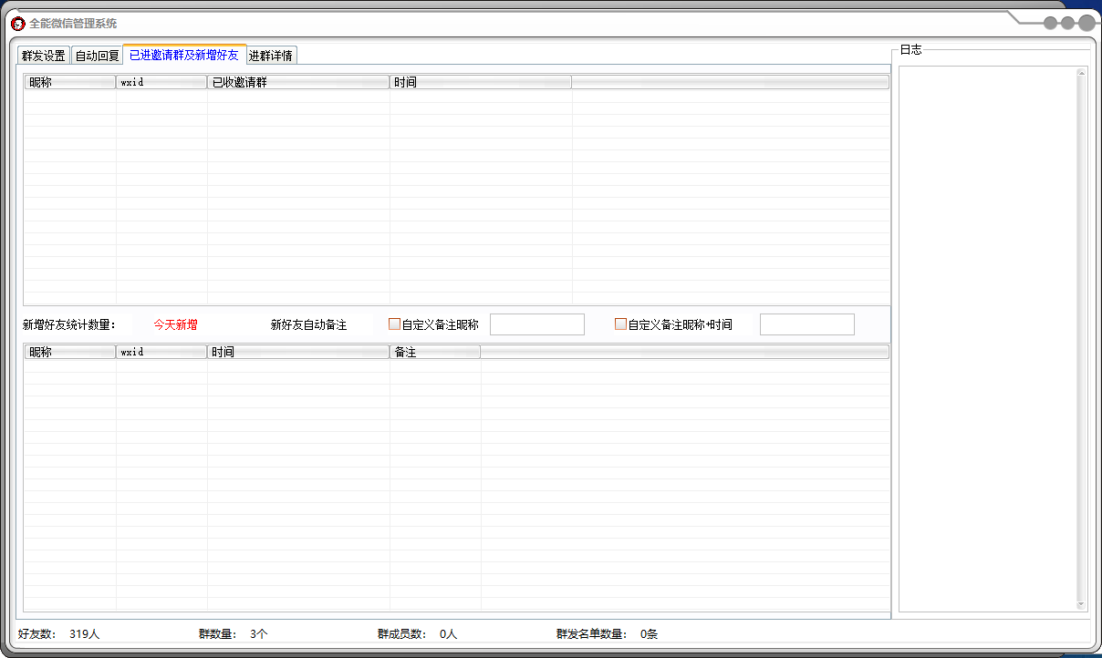This screenshot has width=1102, height=658.
Task: Click the red 今天新增 label
Action: coord(175,324)
